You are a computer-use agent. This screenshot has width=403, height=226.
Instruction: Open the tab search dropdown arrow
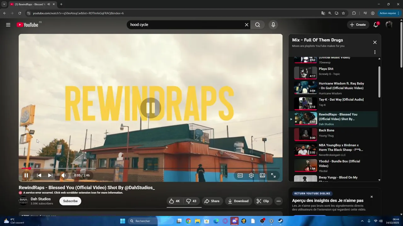click(x=4, y=4)
